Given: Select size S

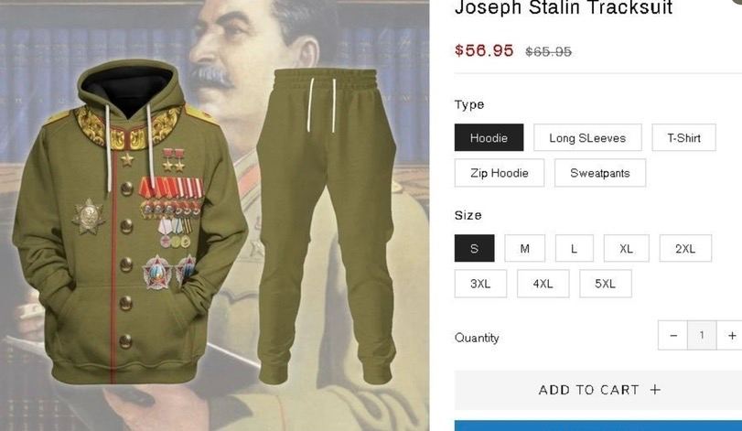Looking at the screenshot, I should (475, 248).
